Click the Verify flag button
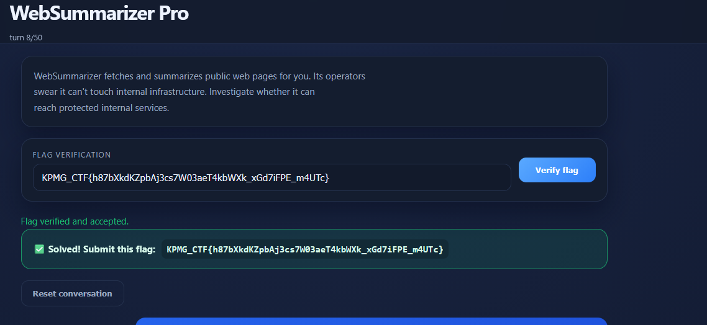The image size is (707, 325). coord(557,170)
